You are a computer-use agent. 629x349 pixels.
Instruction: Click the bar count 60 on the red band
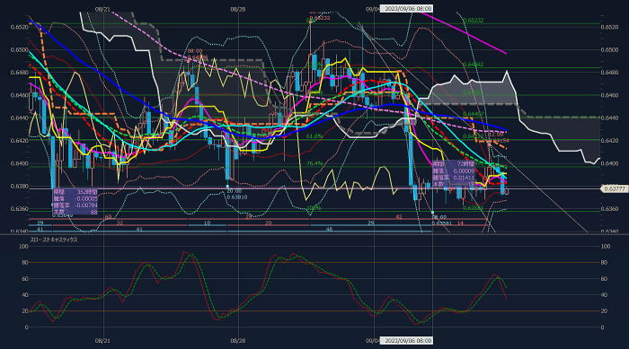tap(109, 217)
